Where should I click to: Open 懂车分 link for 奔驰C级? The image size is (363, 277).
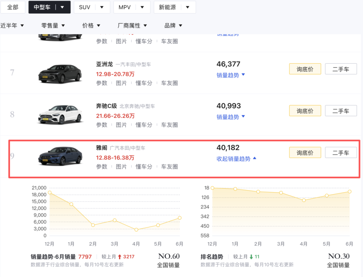point(144,125)
